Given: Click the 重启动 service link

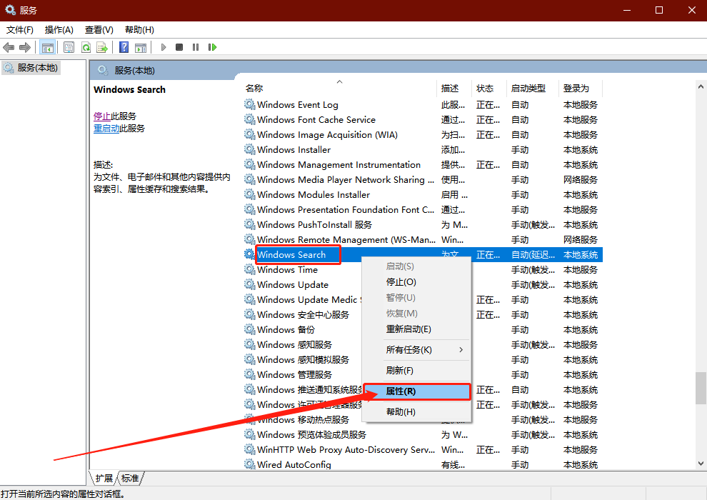Looking at the screenshot, I should 106,129.
